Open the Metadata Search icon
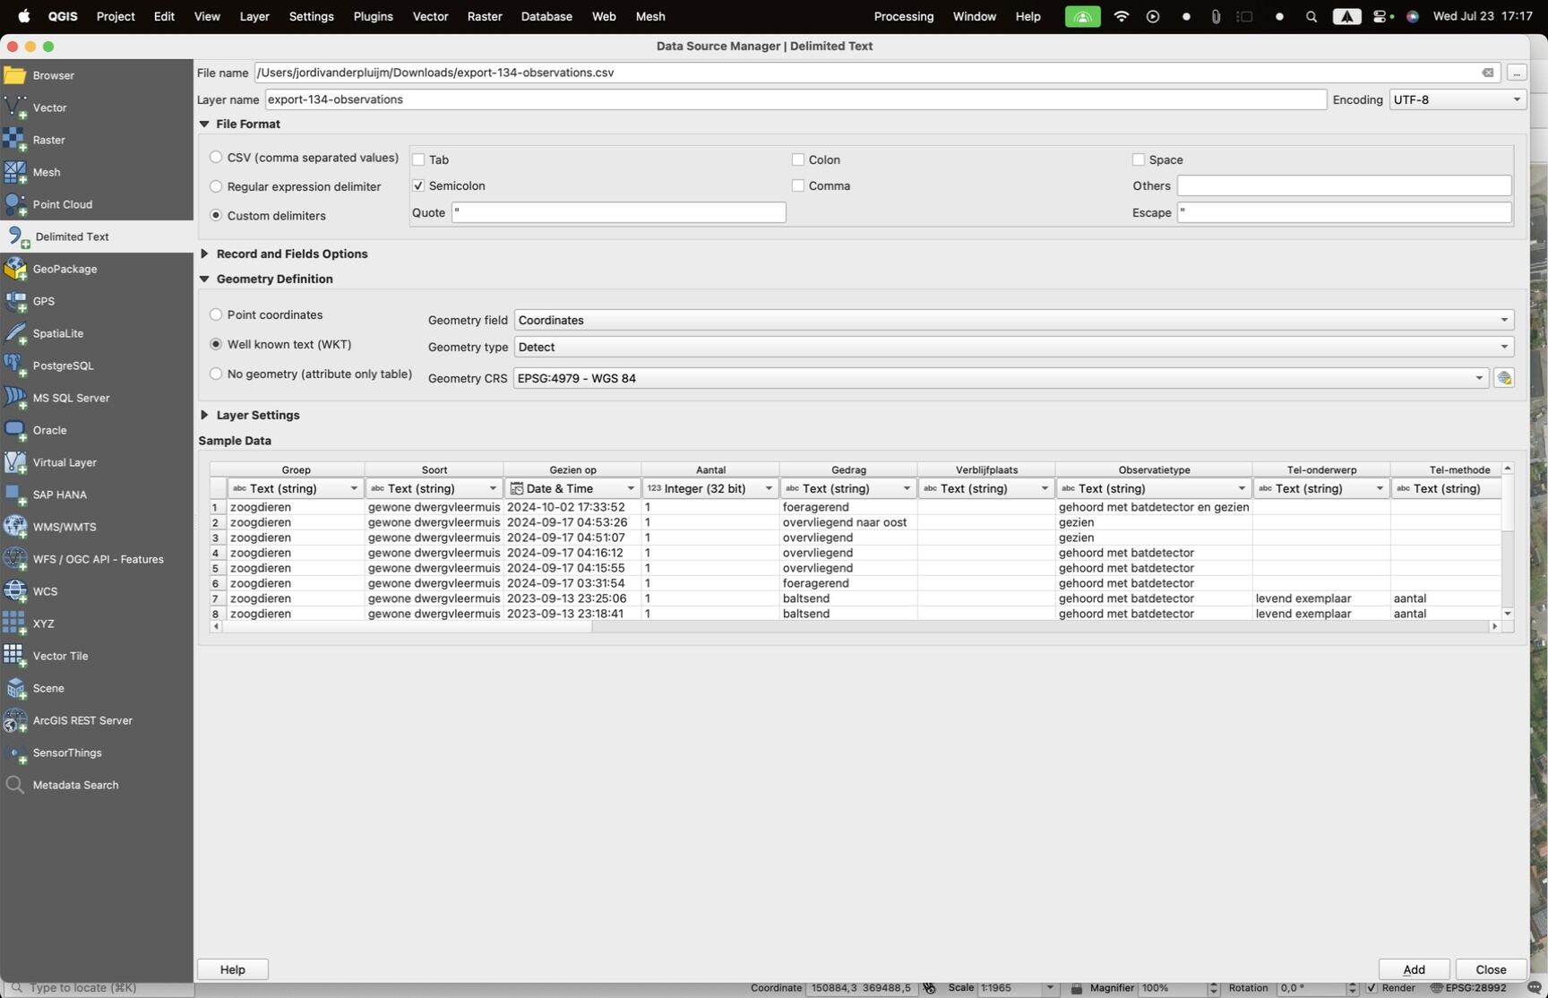This screenshot has height=998, width=1548. [x=15, y=785]
